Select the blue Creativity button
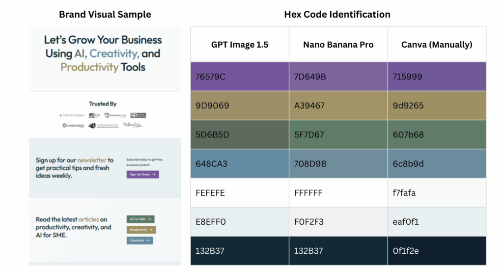 point(140,240)
